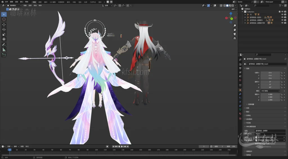This screenshot has width=288, height=159.
Task: Open the Physics properties tab
Action: click(x=240, y=102)
